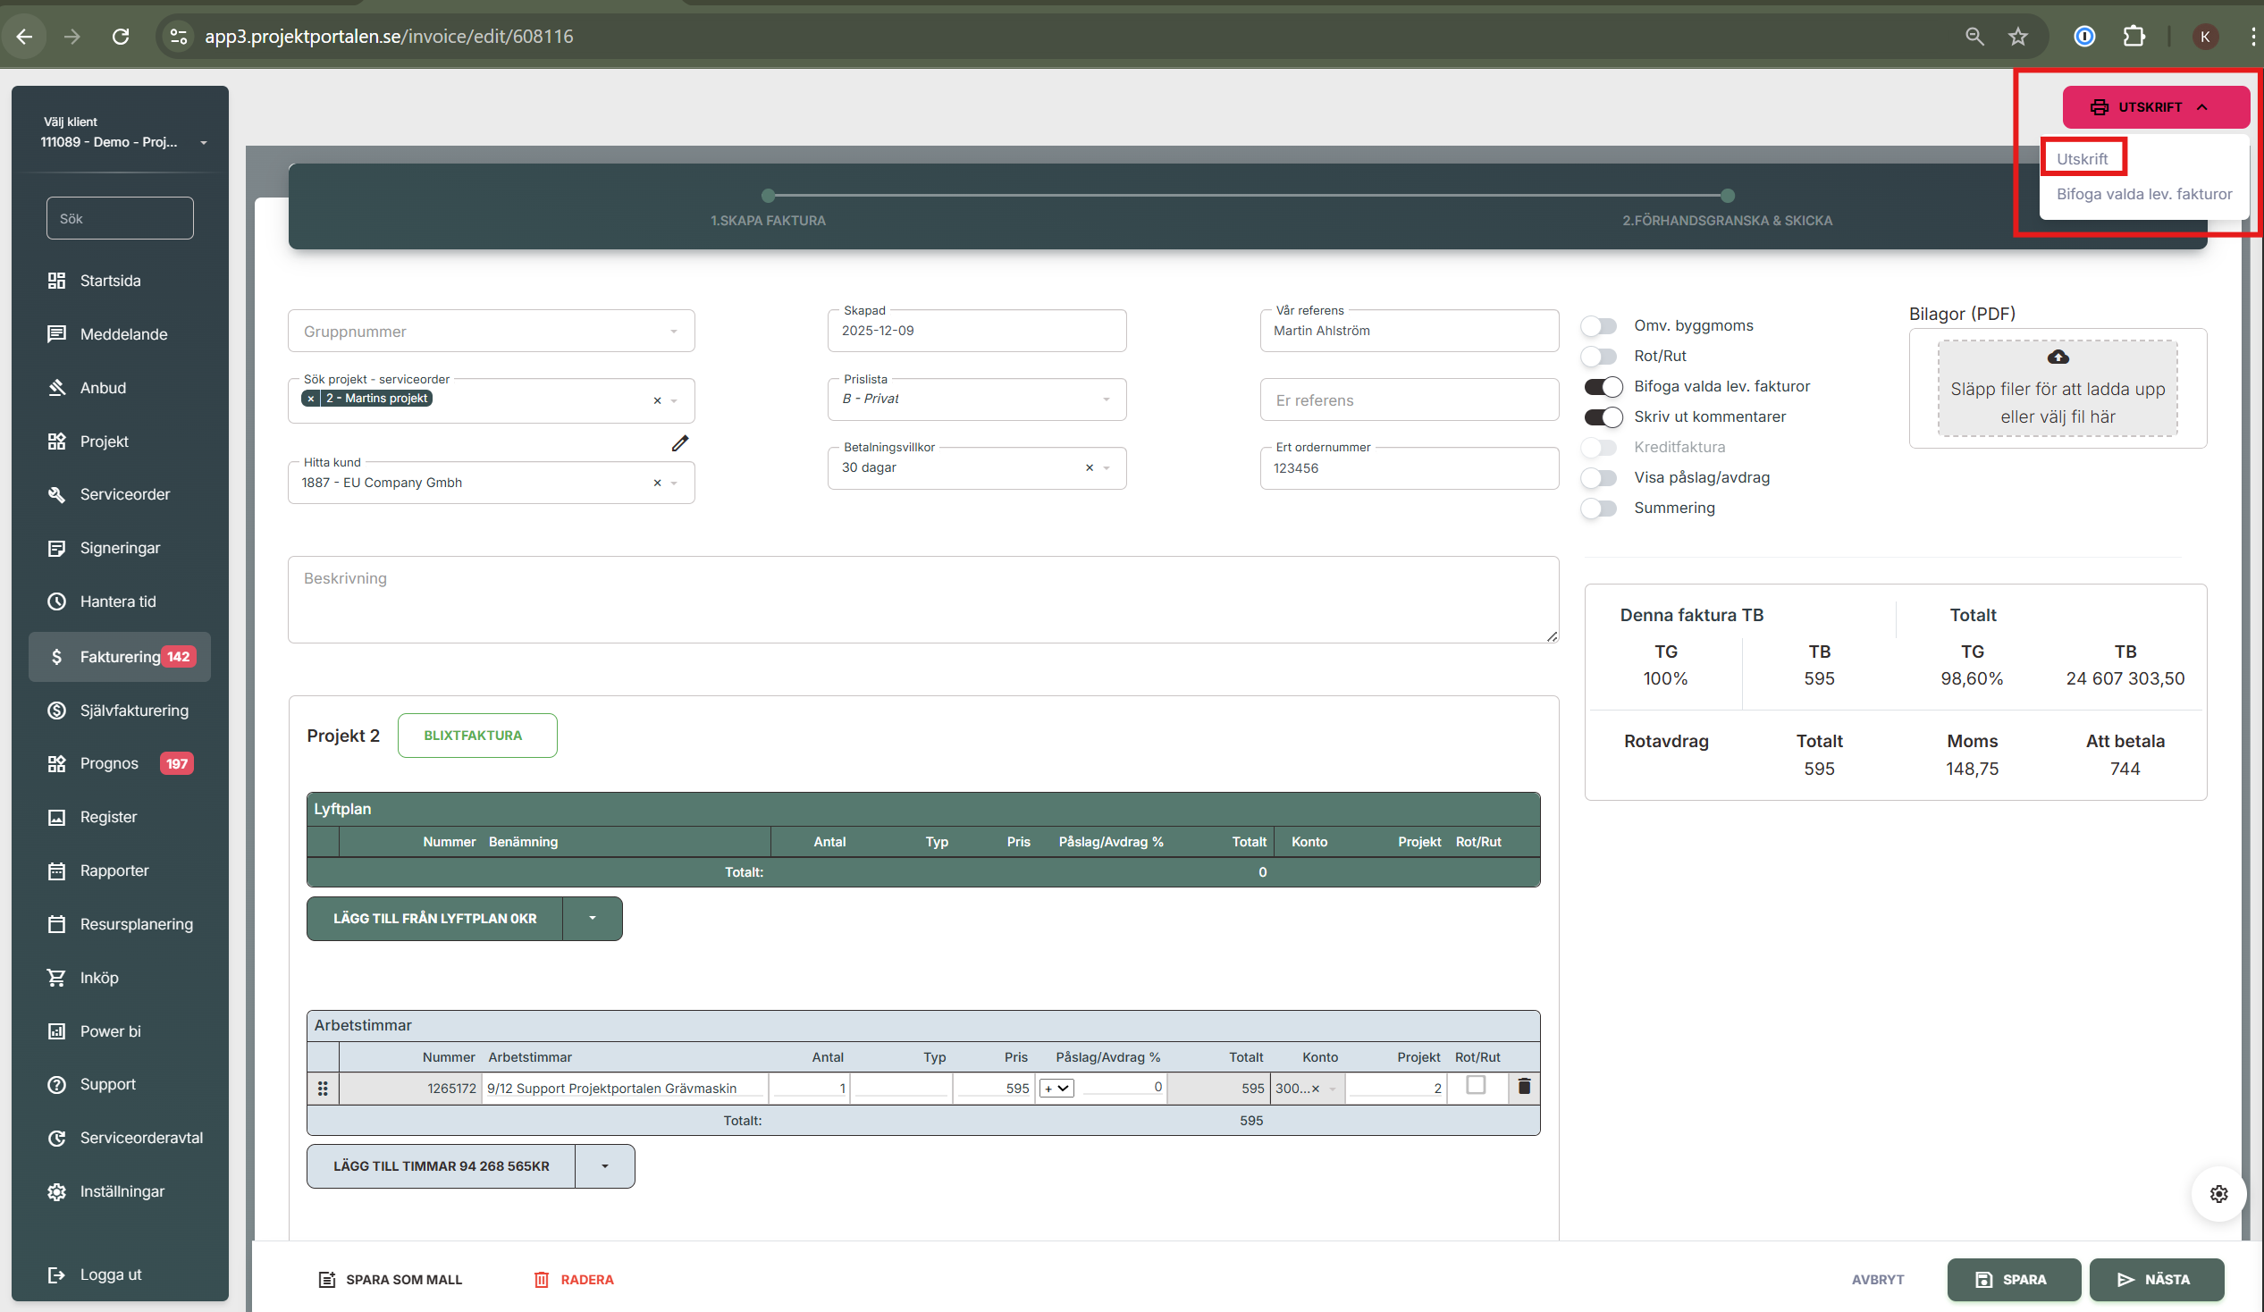2264x1312 pixels.
Task: Expand the Lägg till timmar arrow menu
Action: click(x=604, y=1165)
